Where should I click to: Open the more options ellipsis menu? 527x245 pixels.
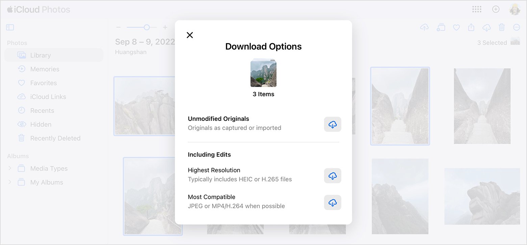516,27
